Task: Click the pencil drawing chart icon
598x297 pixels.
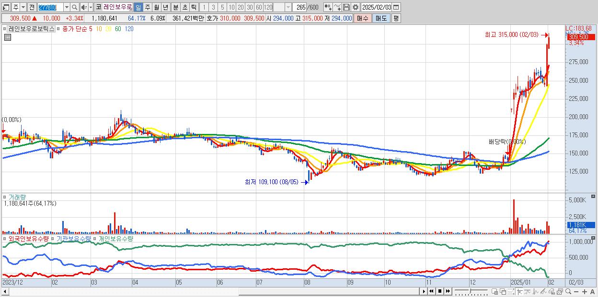Action: (x=544, y=292)
